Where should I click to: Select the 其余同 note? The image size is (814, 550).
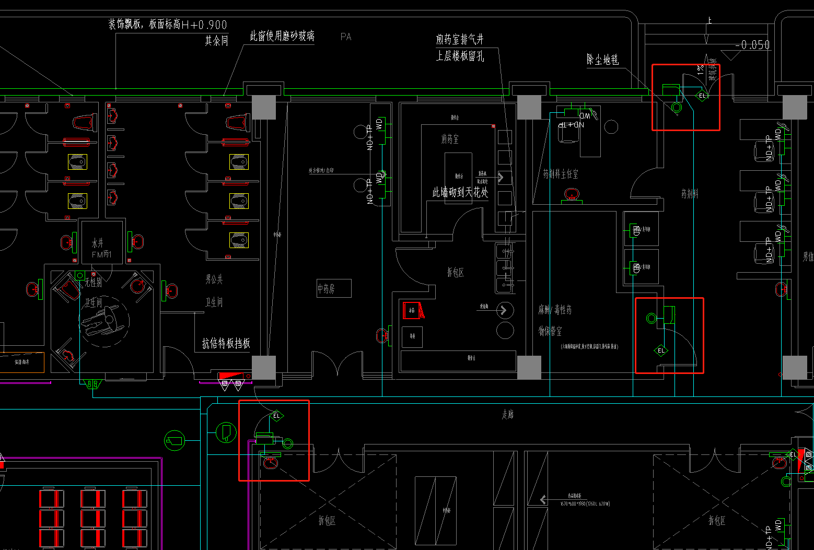216,41
